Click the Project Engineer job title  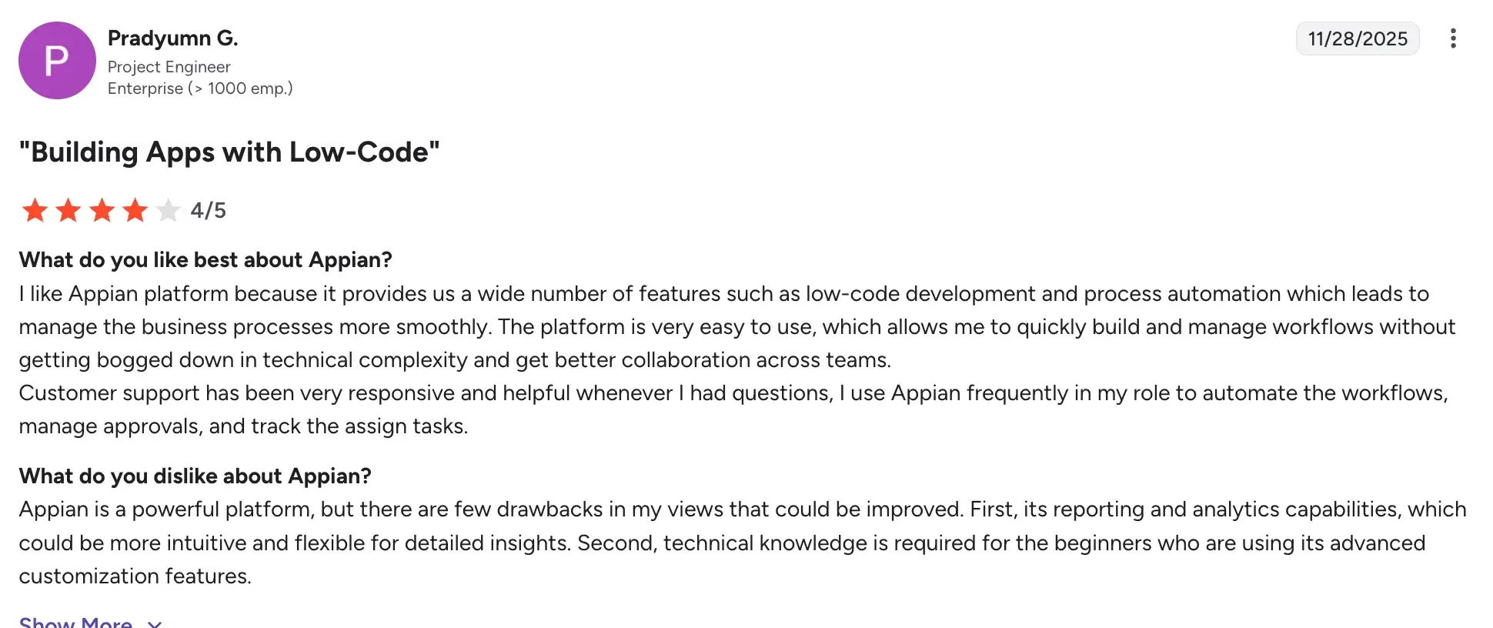click(169, 67)
